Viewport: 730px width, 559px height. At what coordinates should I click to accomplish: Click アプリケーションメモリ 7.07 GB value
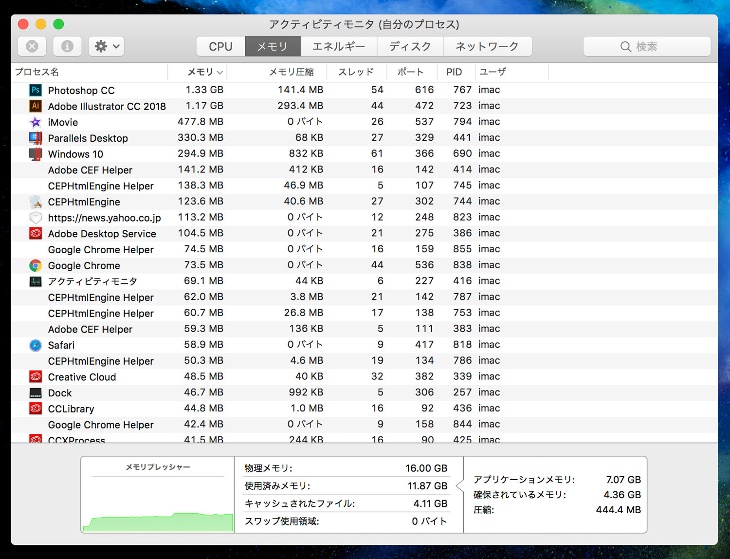point(623,480)
